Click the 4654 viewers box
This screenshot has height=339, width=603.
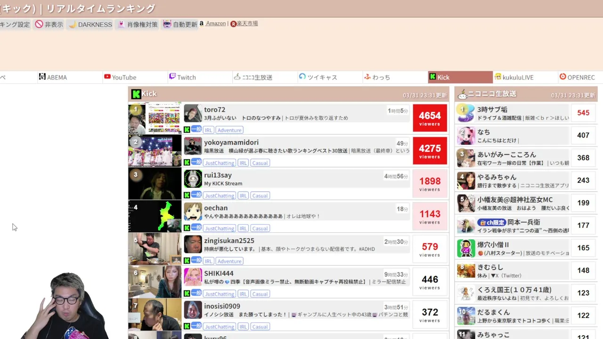point(430,118)
